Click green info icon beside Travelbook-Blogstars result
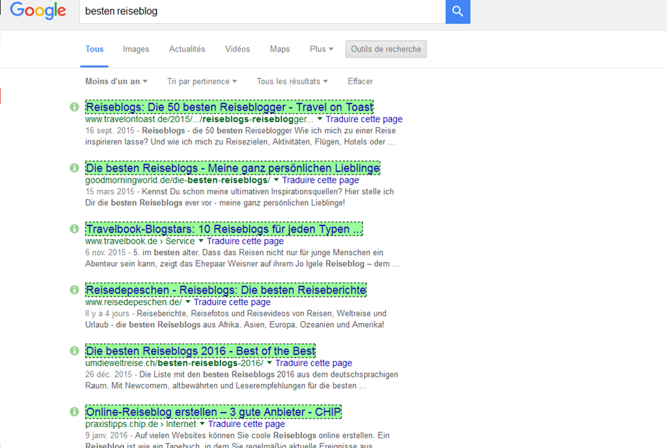The height and width of the screenshot is (448, 667). click(x=75, y=229)
